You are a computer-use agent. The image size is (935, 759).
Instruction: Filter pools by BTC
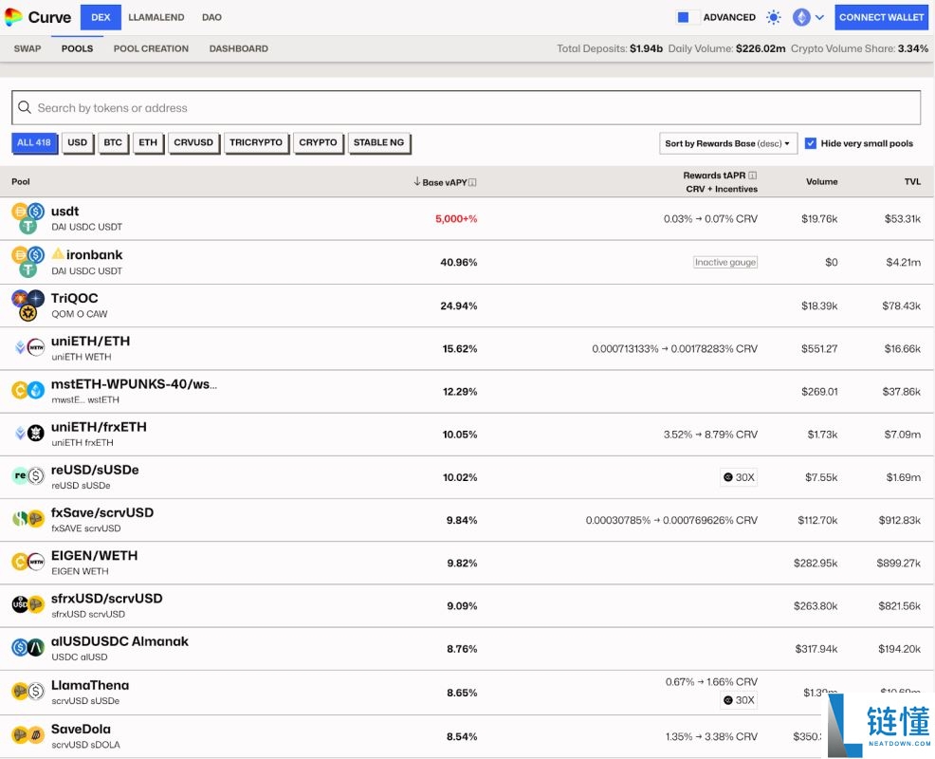113,142
